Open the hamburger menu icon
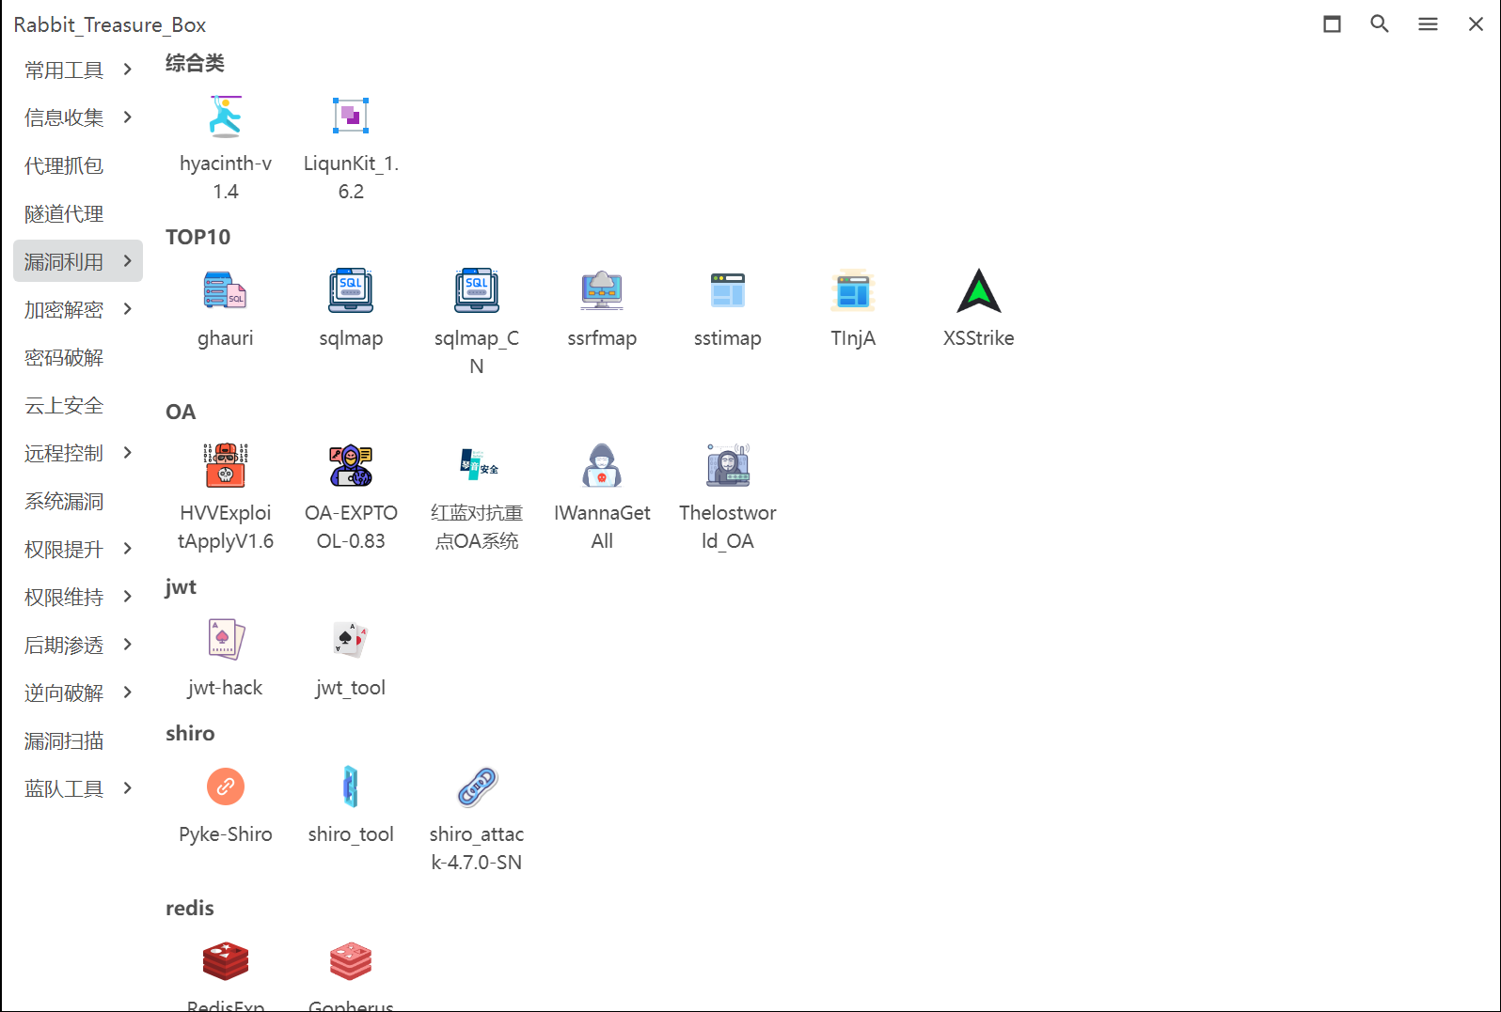1501x1012 pixels. pos(1428,24)
